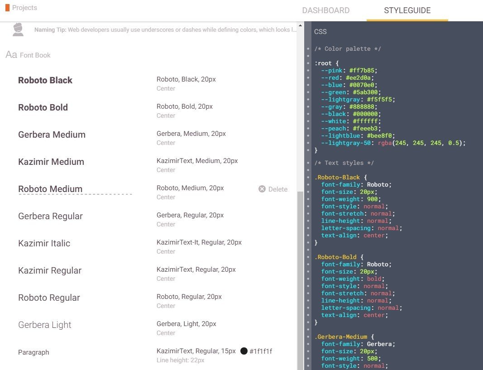Select the Gerbera Regular style name

51,216
